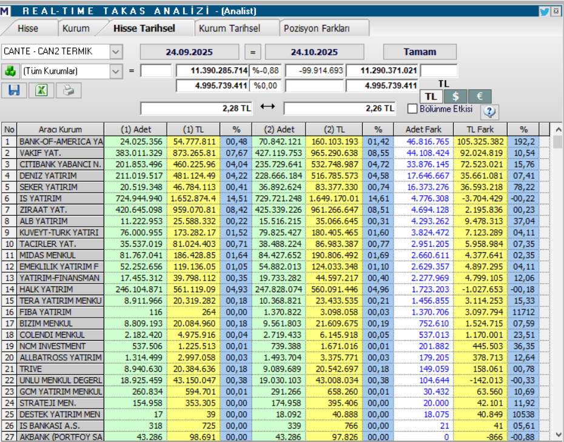The image size is (564, 442).
Task: Select STRATEJI MEN. row
Action: 277,403
